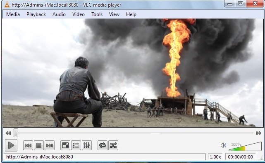This screenshot has height=163, width=265.
Task: Skip to the next media track
Action: pyautogui.click(x=50, y=145)
